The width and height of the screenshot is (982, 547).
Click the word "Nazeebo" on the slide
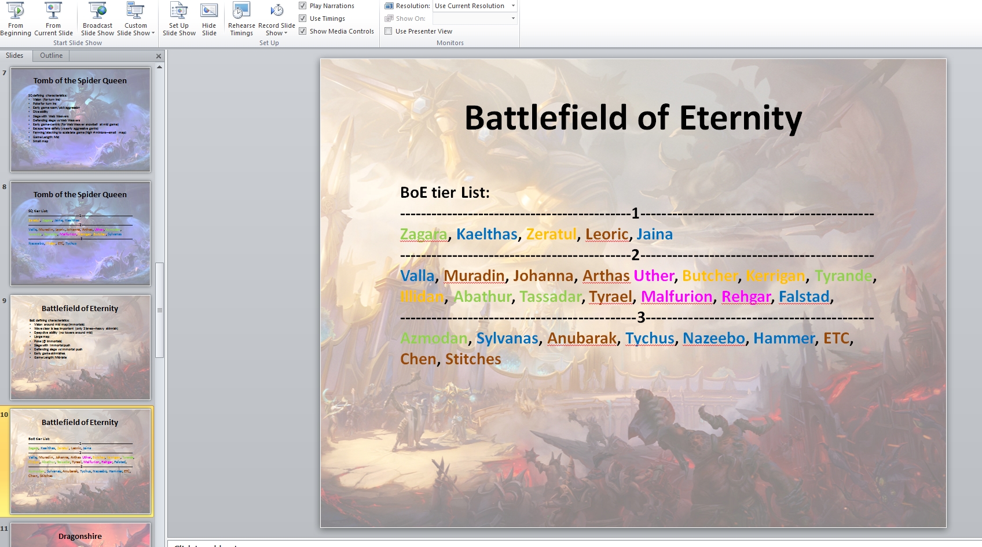pos(714,338)
